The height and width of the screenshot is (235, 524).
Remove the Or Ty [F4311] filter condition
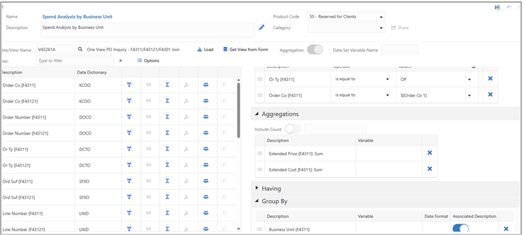pyautogui.click(x=490, y=79)
